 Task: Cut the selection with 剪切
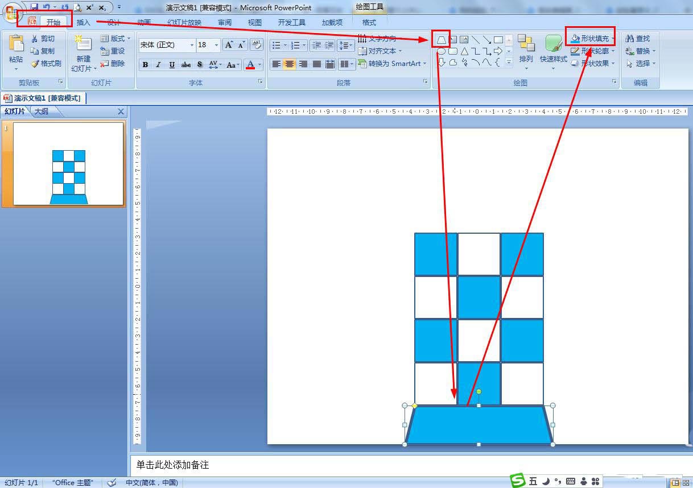[43, 38]
